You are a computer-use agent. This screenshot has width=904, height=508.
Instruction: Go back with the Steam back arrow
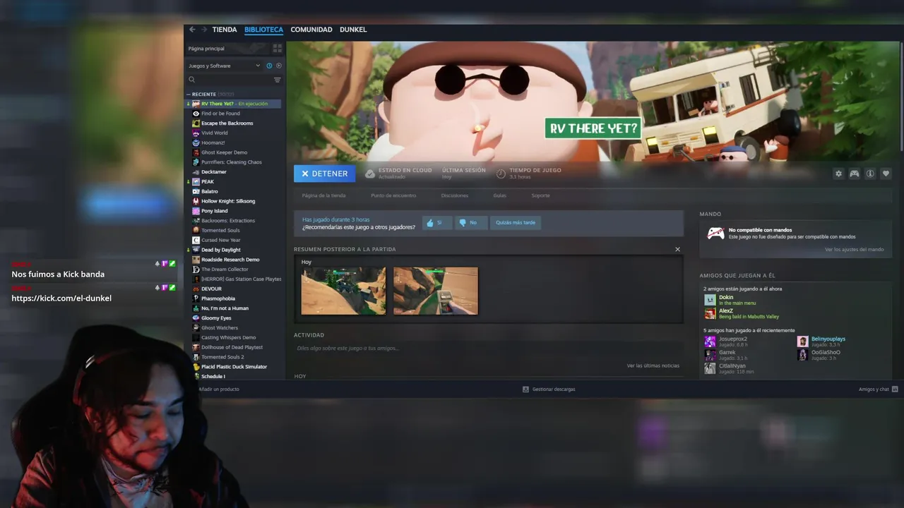pos(192,30)
